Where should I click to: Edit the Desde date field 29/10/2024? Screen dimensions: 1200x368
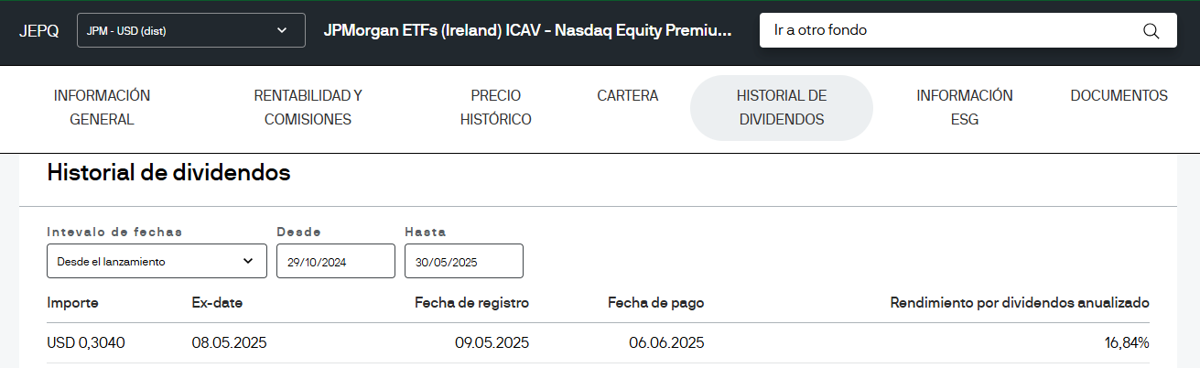click(336, 261)
